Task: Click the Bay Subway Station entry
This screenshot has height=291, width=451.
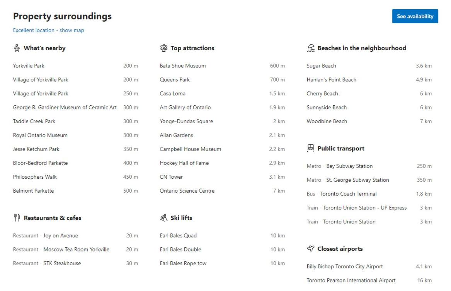Action: 369,166
